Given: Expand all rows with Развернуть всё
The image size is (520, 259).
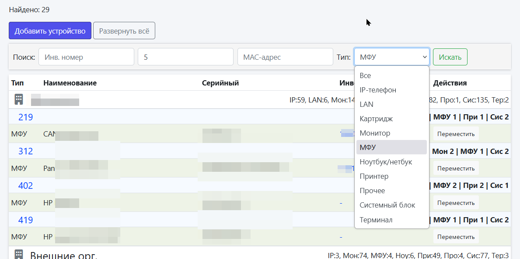Looking at the screenshot, I should 124,31.
